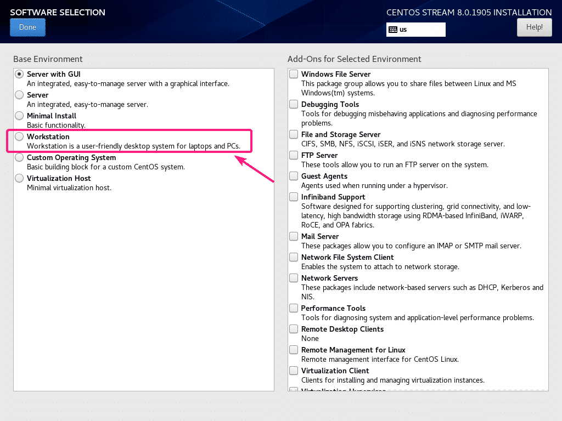Enable Guest Agents
The width and height of the screenshot is (562, 421).
(294, 175)
